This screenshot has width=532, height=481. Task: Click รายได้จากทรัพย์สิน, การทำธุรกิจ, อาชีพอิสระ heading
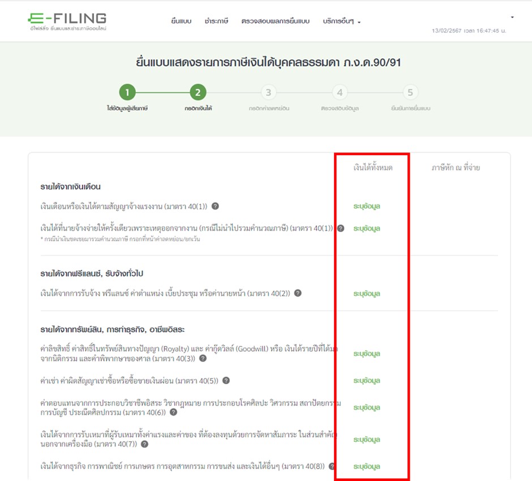tap(112, 330)
